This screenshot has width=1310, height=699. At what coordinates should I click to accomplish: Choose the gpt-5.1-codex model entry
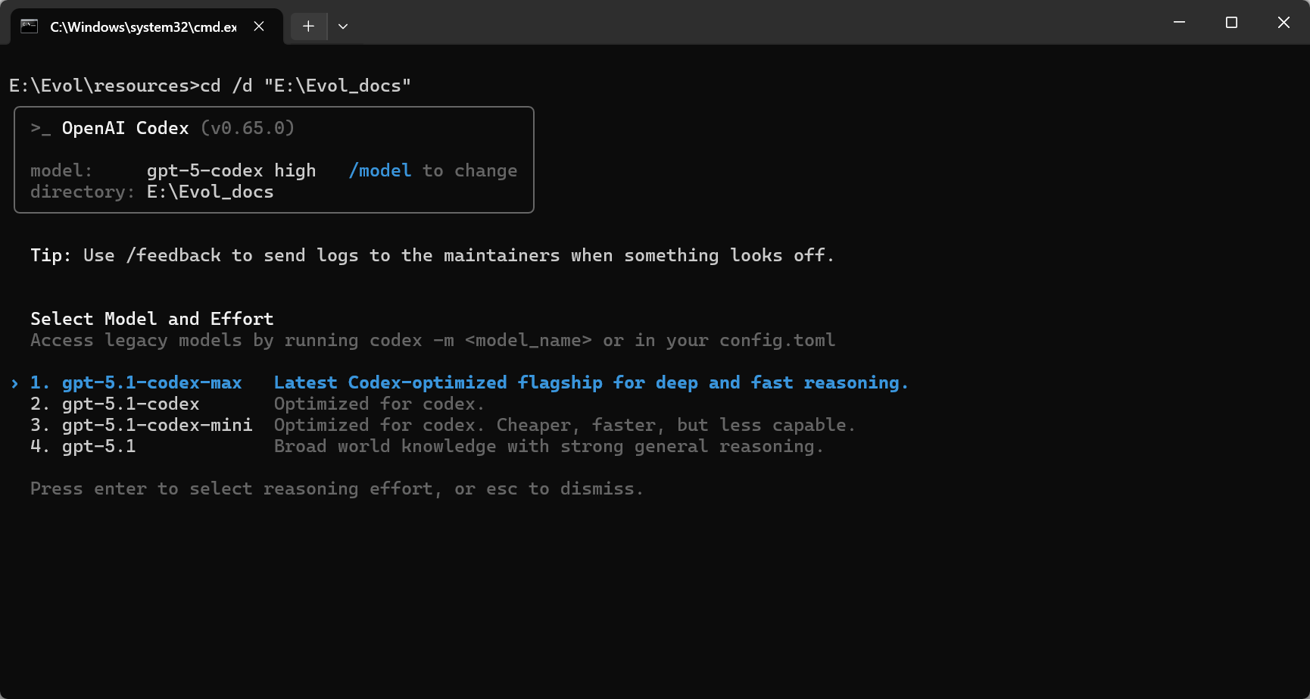130,404
